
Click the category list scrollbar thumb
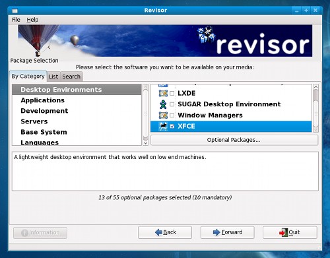coord(145,113)
